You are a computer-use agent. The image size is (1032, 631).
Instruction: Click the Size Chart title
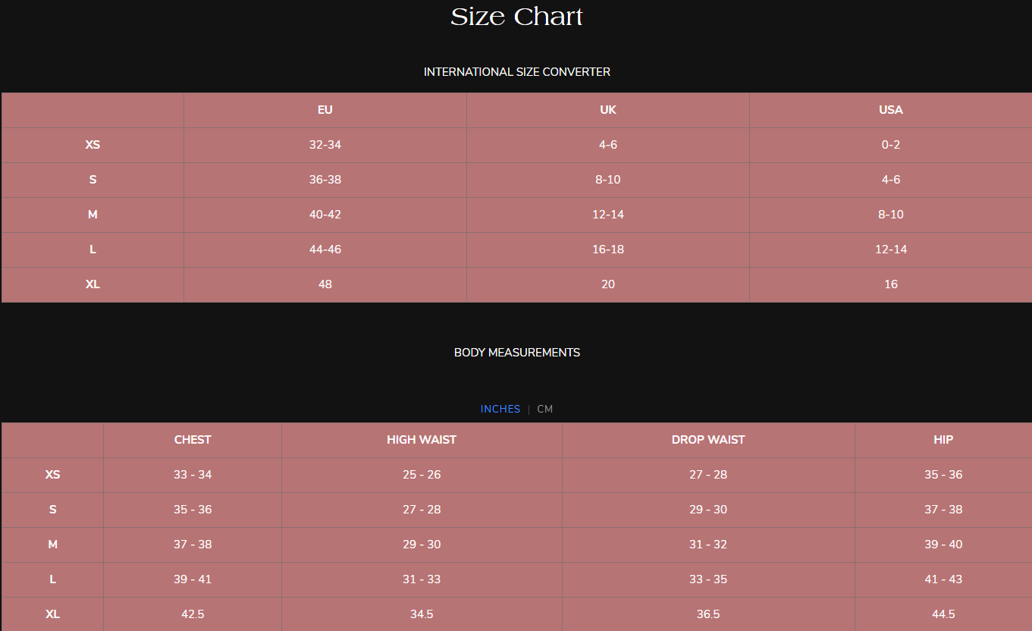click(x=516, y=17)
